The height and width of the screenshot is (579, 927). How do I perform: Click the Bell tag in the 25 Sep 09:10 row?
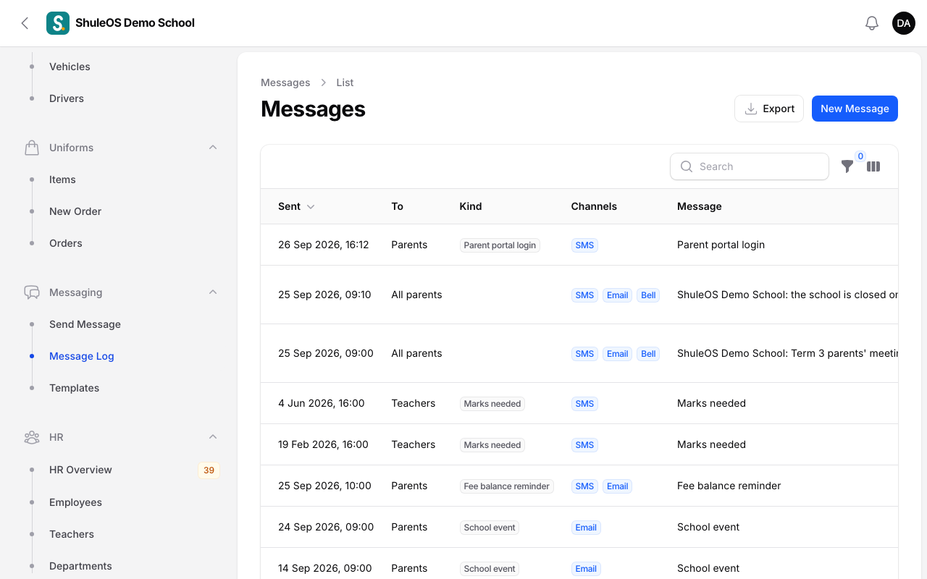pyautogui.click(x=648, y=295)
